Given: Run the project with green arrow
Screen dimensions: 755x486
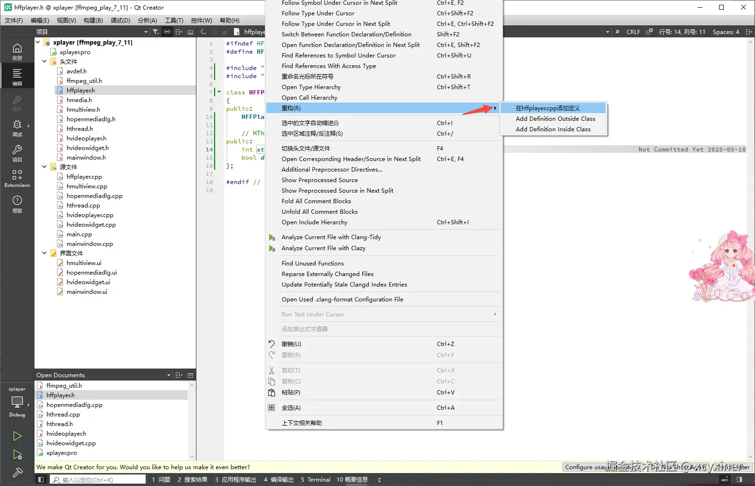Looking at the screenshot, I should [x=17, y=436].
